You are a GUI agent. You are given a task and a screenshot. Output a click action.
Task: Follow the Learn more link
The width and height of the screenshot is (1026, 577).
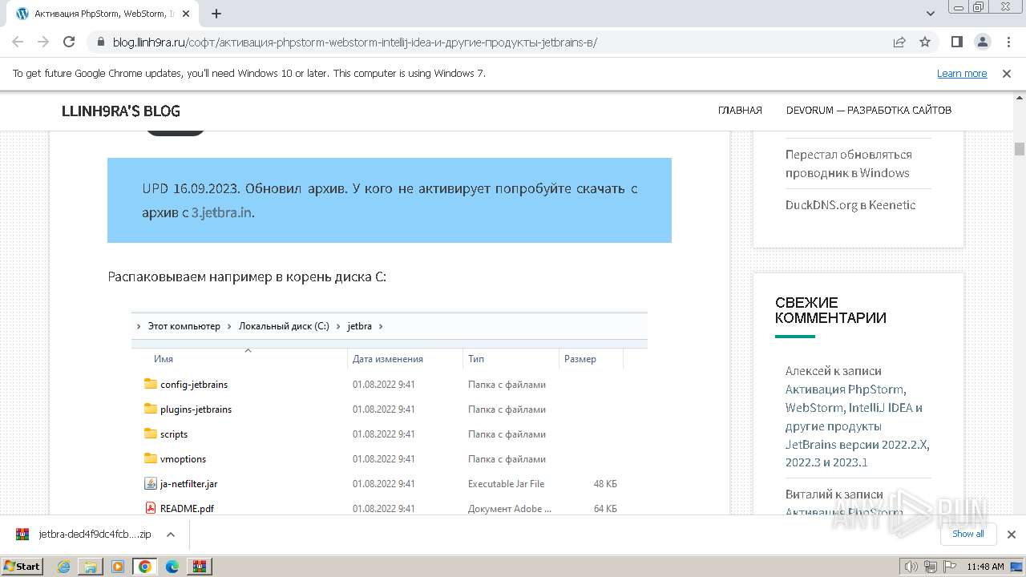click(962, 74)
